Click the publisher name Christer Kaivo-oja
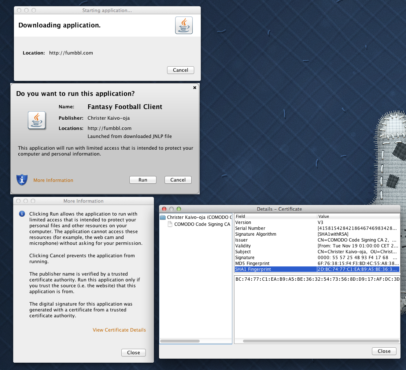 tap(108, 118)
